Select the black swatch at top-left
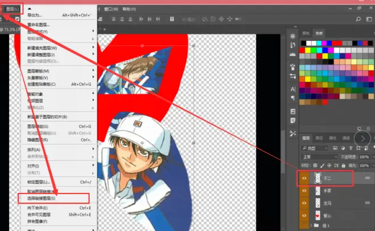Viewport: 375px width, 231px height. (x=303, y=43)
